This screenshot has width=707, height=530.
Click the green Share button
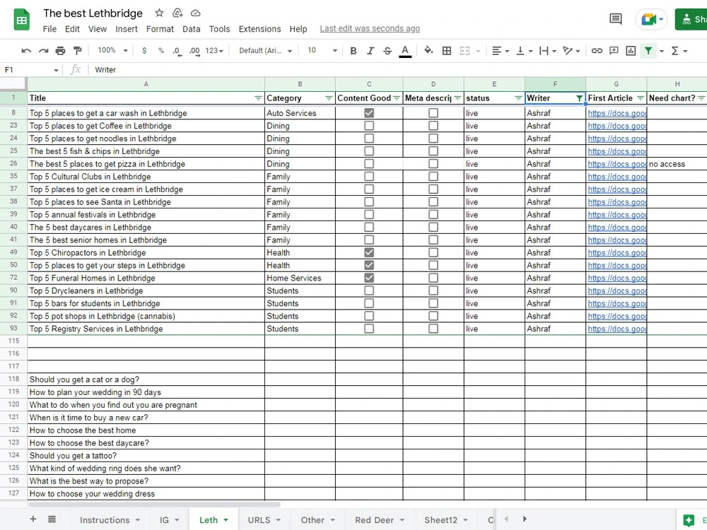click(691, 19)
